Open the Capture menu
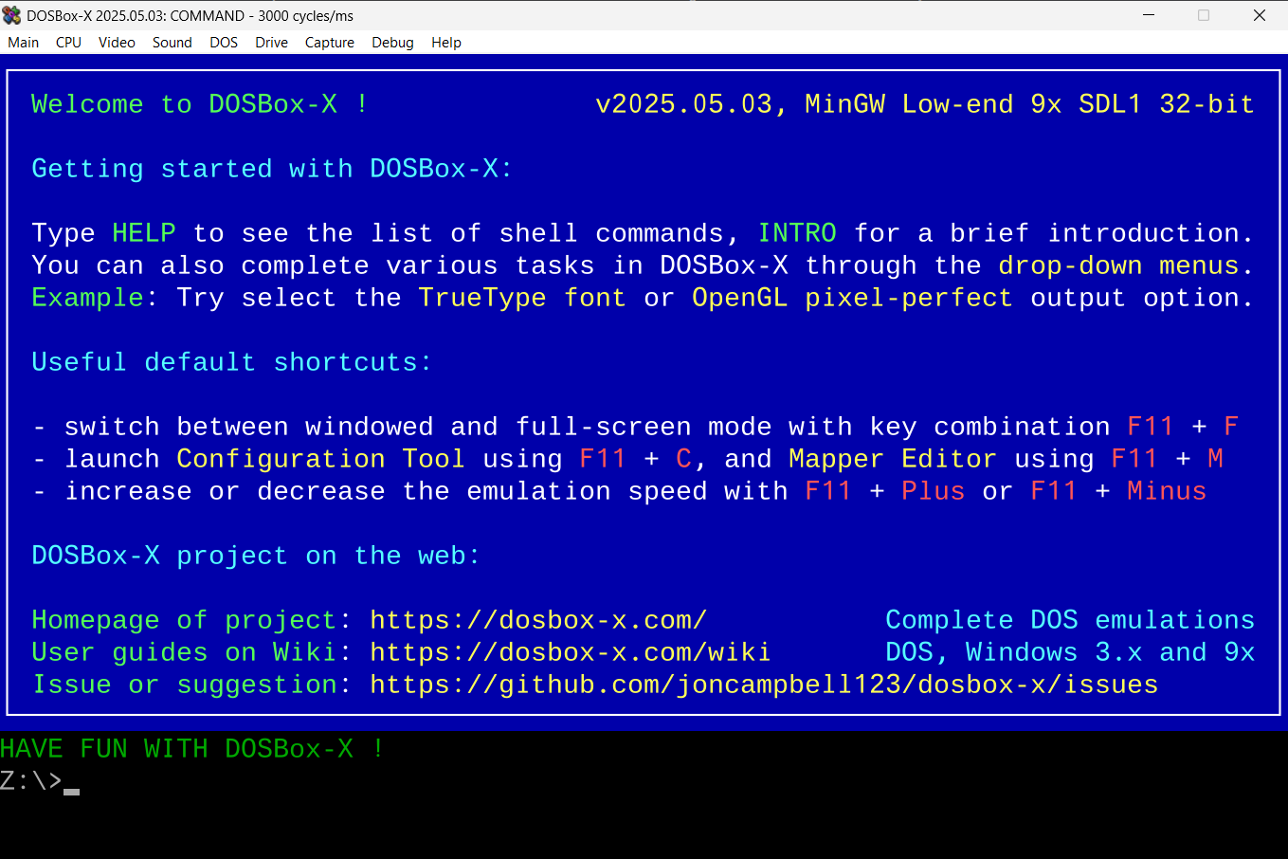The image size is (1288, 859). tap(329, 42)
